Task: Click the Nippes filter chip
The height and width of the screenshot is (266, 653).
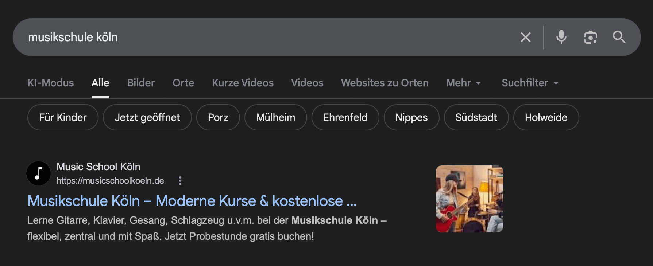Action: point(411,117)
